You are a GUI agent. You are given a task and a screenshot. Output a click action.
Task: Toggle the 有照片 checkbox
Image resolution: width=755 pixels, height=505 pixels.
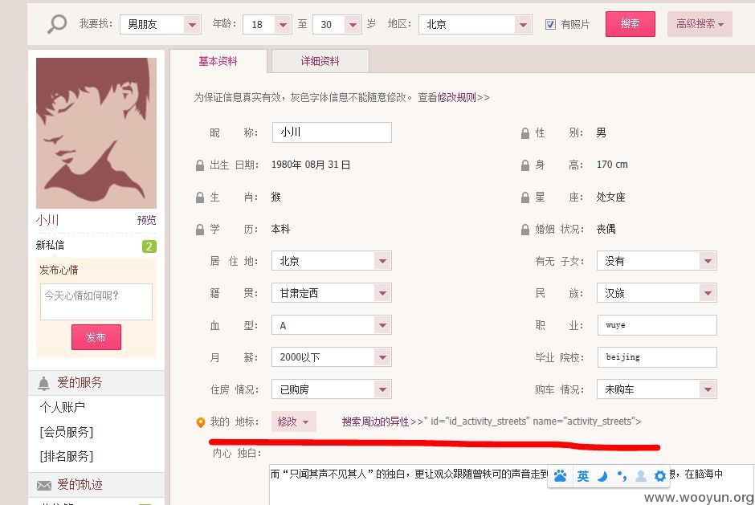coord(550,24)
